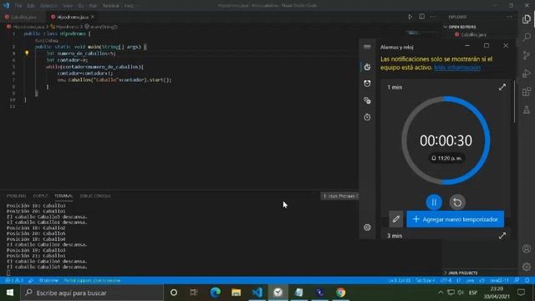The height and width of the screenshot is (301, 535).
Task: Click the Windows search box on taskbar
Action: pyautogui.click(x=92, y=293)
